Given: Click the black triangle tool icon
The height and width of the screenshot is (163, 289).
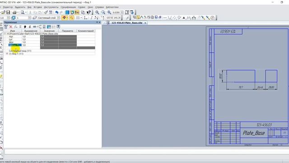Looking at the screenshot, I should (184, 18).
